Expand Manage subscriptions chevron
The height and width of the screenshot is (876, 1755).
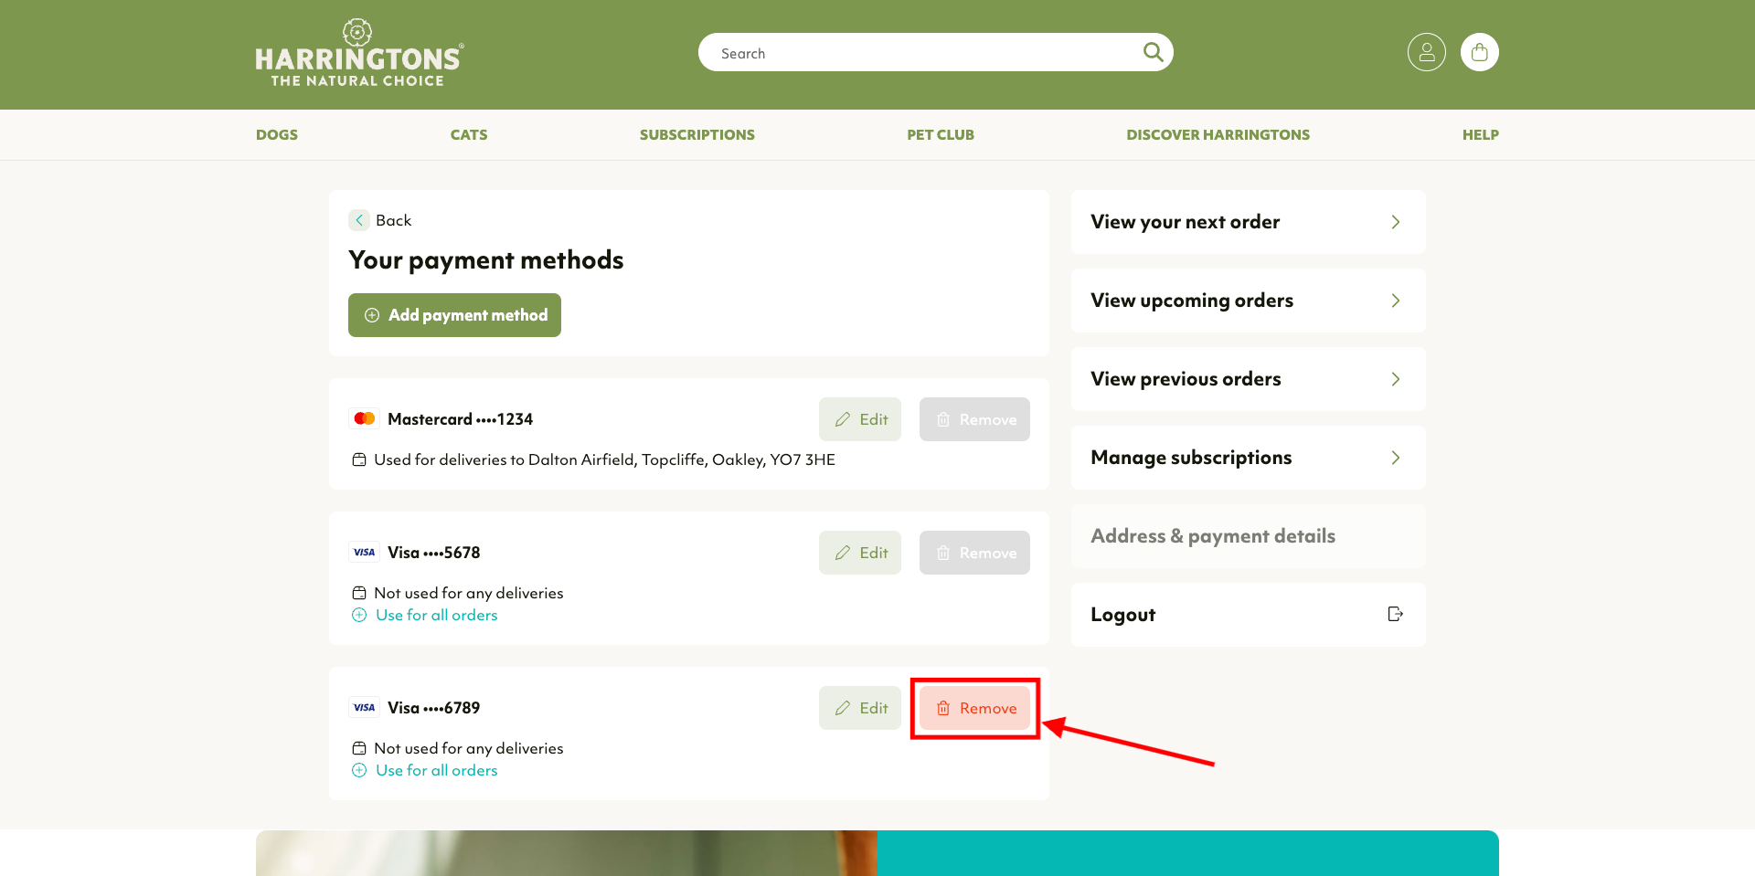[x=1395, y=458]
